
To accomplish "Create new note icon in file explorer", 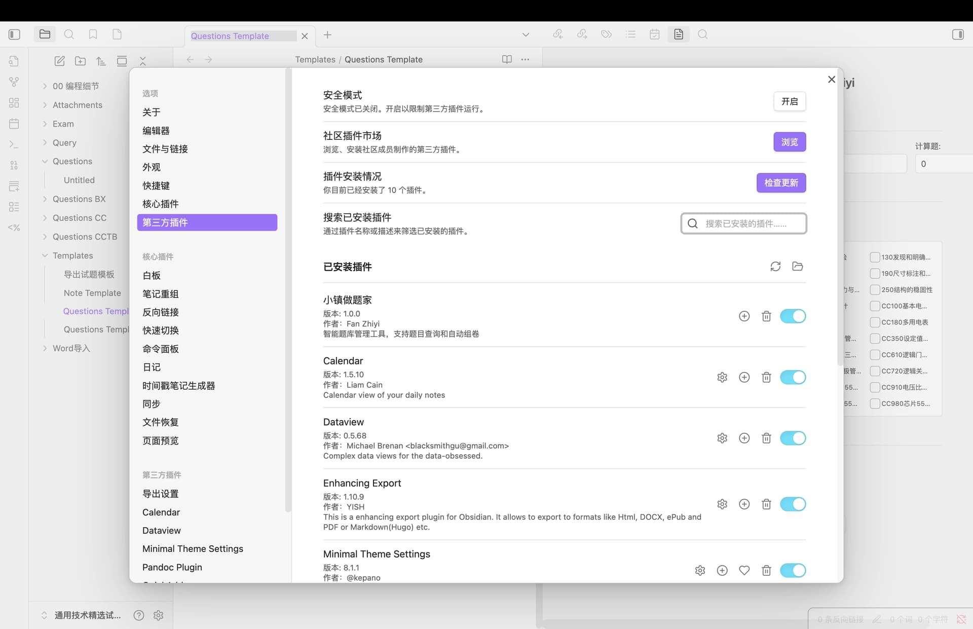I will click(x=59, y=61).
